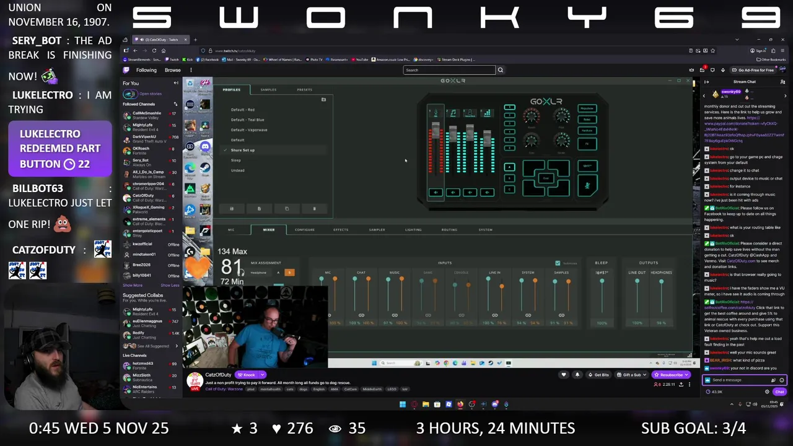Click the Robot effect button
Image resolution: width=793 pixels, height=446 pixels.
pyautogui.click(x=587, y=120)
